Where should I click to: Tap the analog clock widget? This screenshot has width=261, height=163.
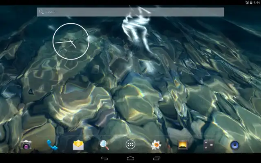(x=71, y=41)
